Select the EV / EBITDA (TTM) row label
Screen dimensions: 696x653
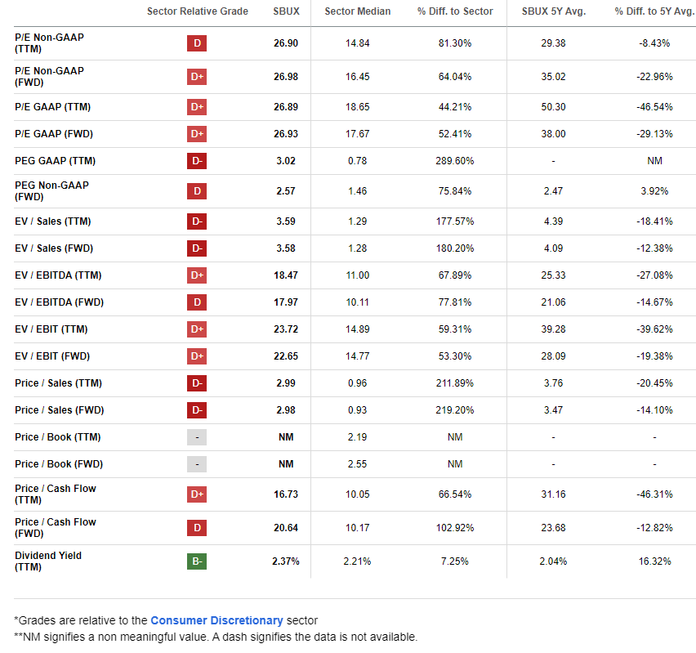coord(58,275)
